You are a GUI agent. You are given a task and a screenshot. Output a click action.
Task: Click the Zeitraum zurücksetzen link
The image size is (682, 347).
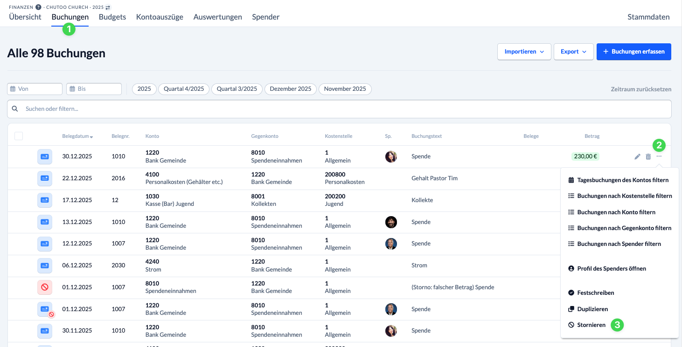pos(641,89)
